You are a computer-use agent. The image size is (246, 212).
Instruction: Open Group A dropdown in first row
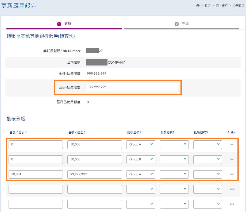(x=141, y=144)
